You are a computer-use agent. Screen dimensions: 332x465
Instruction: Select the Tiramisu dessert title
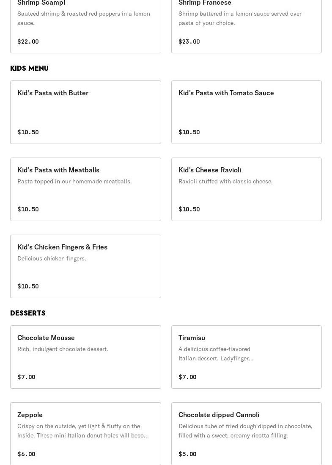click(x=192, y=338)
